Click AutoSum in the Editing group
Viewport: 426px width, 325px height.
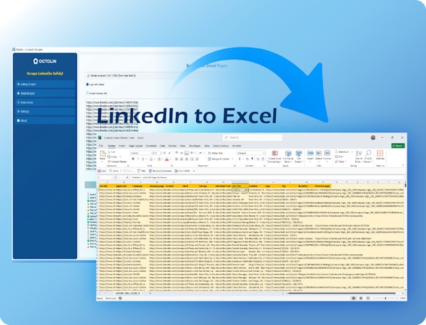tap(343, 152)
